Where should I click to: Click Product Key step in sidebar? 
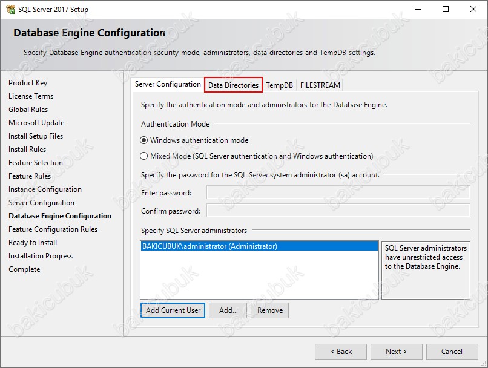[x=28, y=83]
